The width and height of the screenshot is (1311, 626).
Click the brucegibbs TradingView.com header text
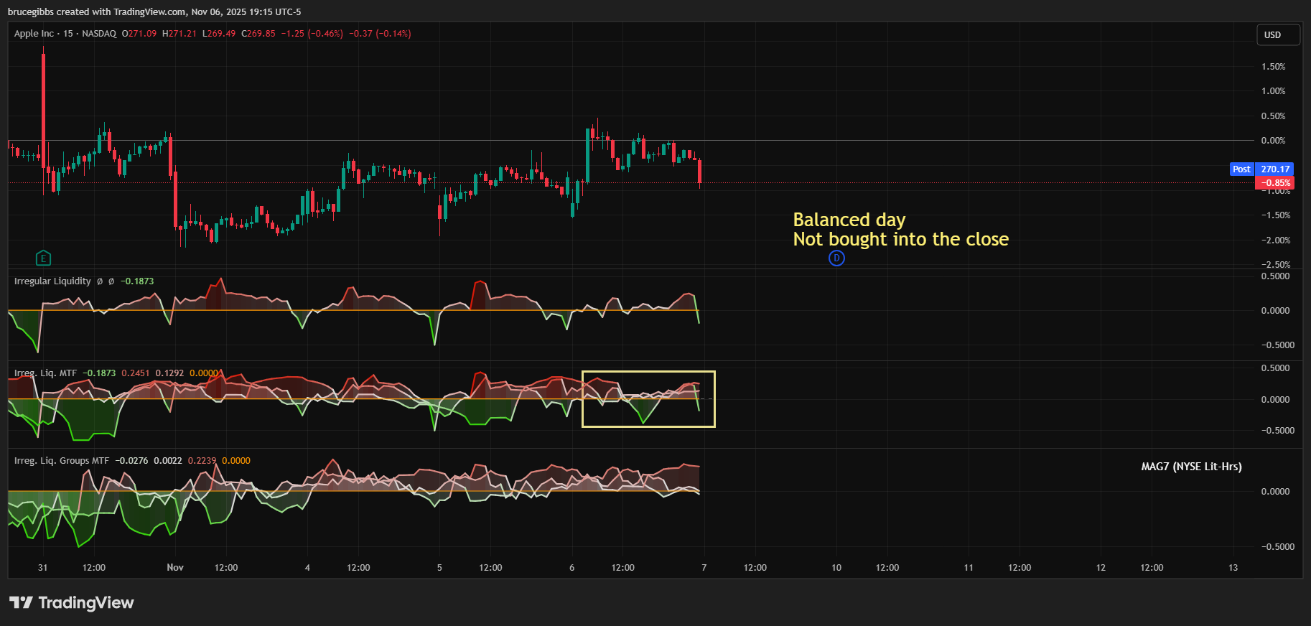pos(154,11)
